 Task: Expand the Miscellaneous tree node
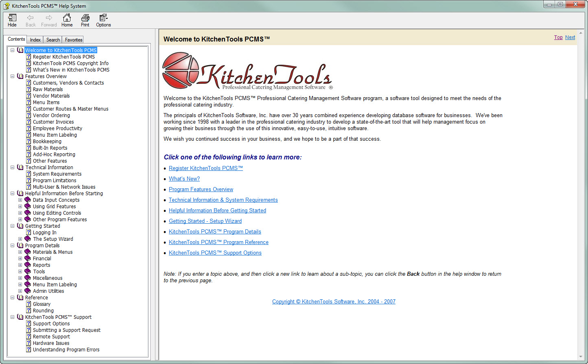tap(20, 278)
